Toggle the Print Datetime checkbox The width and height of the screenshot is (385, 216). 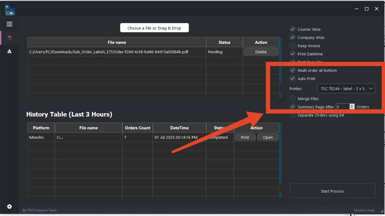pos(293,54)
